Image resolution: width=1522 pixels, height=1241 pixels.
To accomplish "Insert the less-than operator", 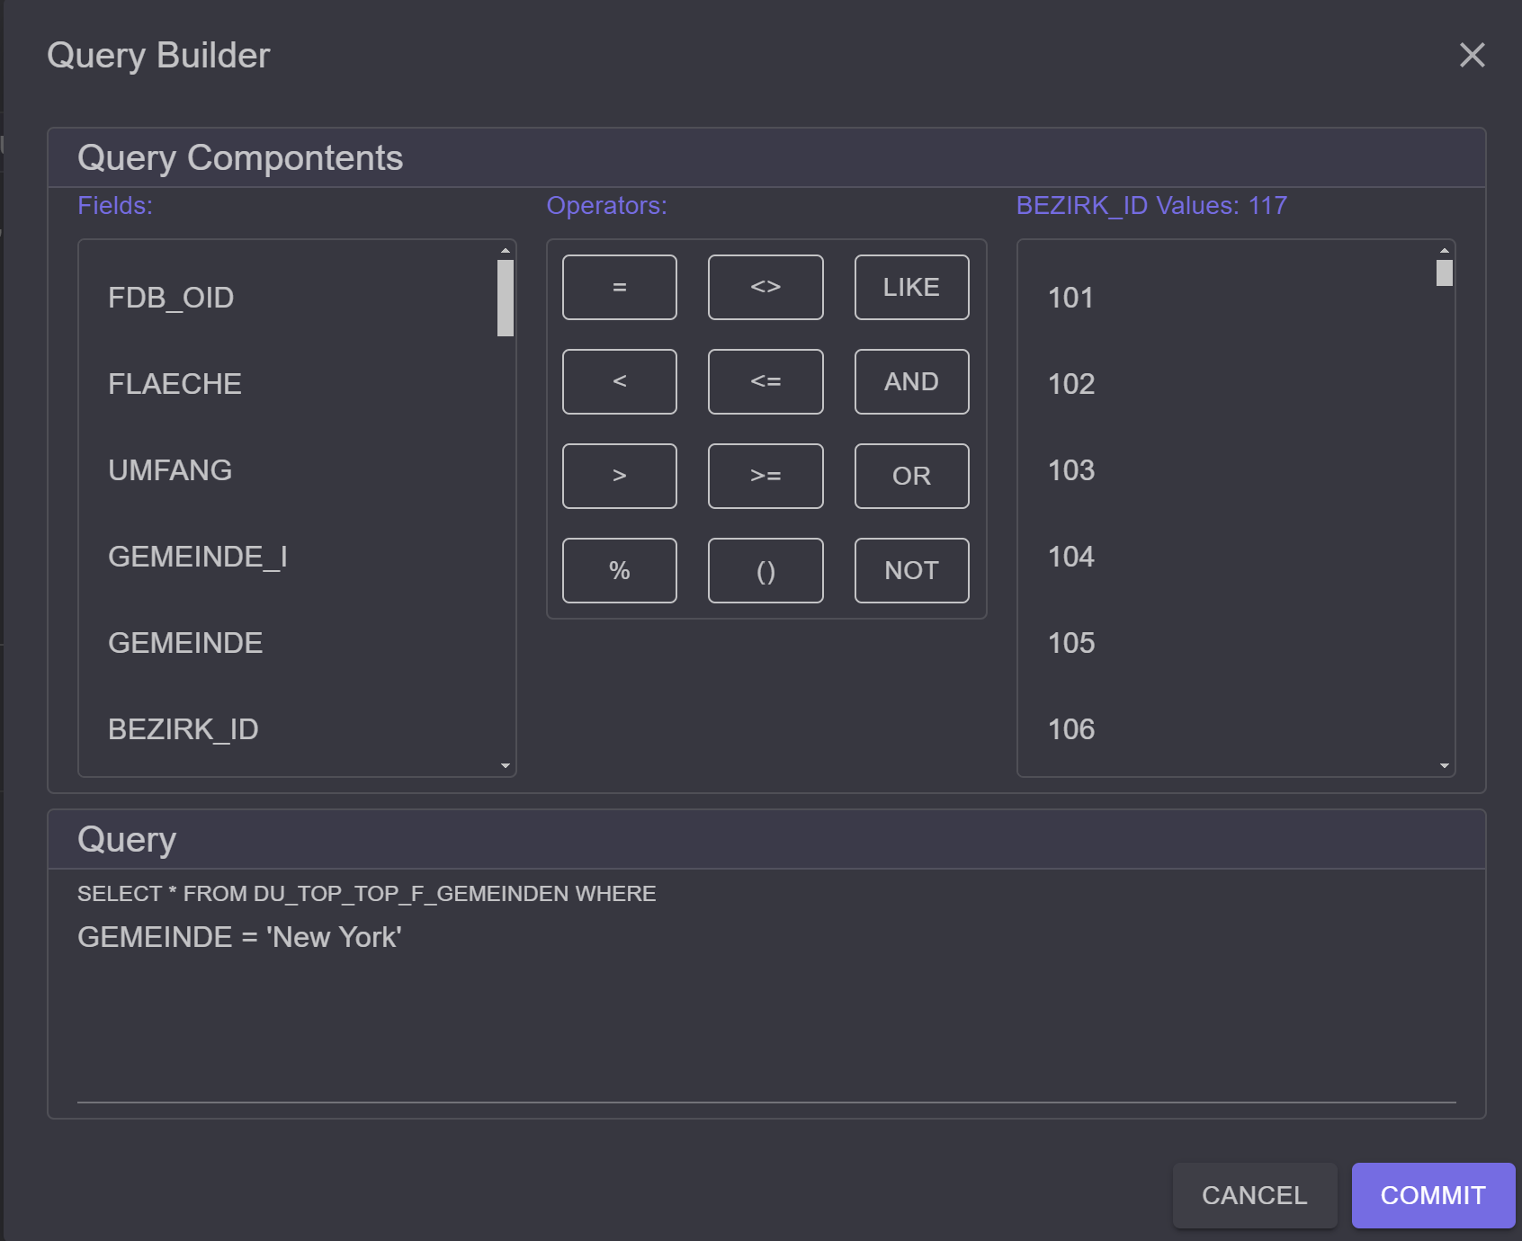I will 620,381.
